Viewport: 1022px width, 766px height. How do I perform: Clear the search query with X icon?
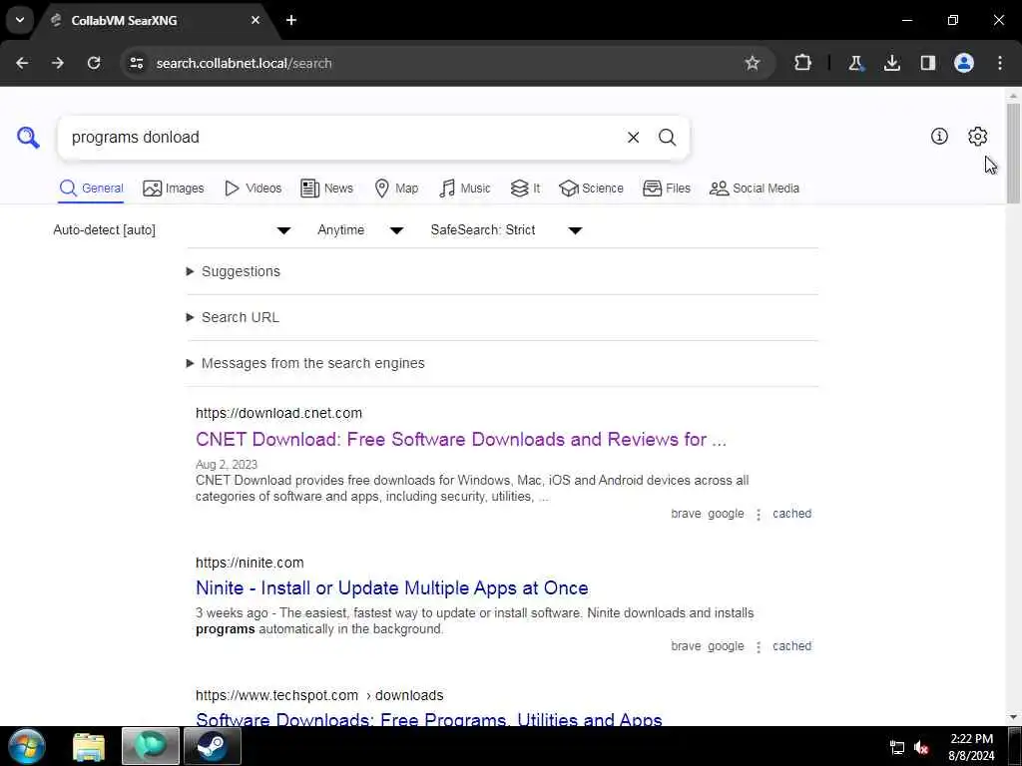(x=633, y=138)
